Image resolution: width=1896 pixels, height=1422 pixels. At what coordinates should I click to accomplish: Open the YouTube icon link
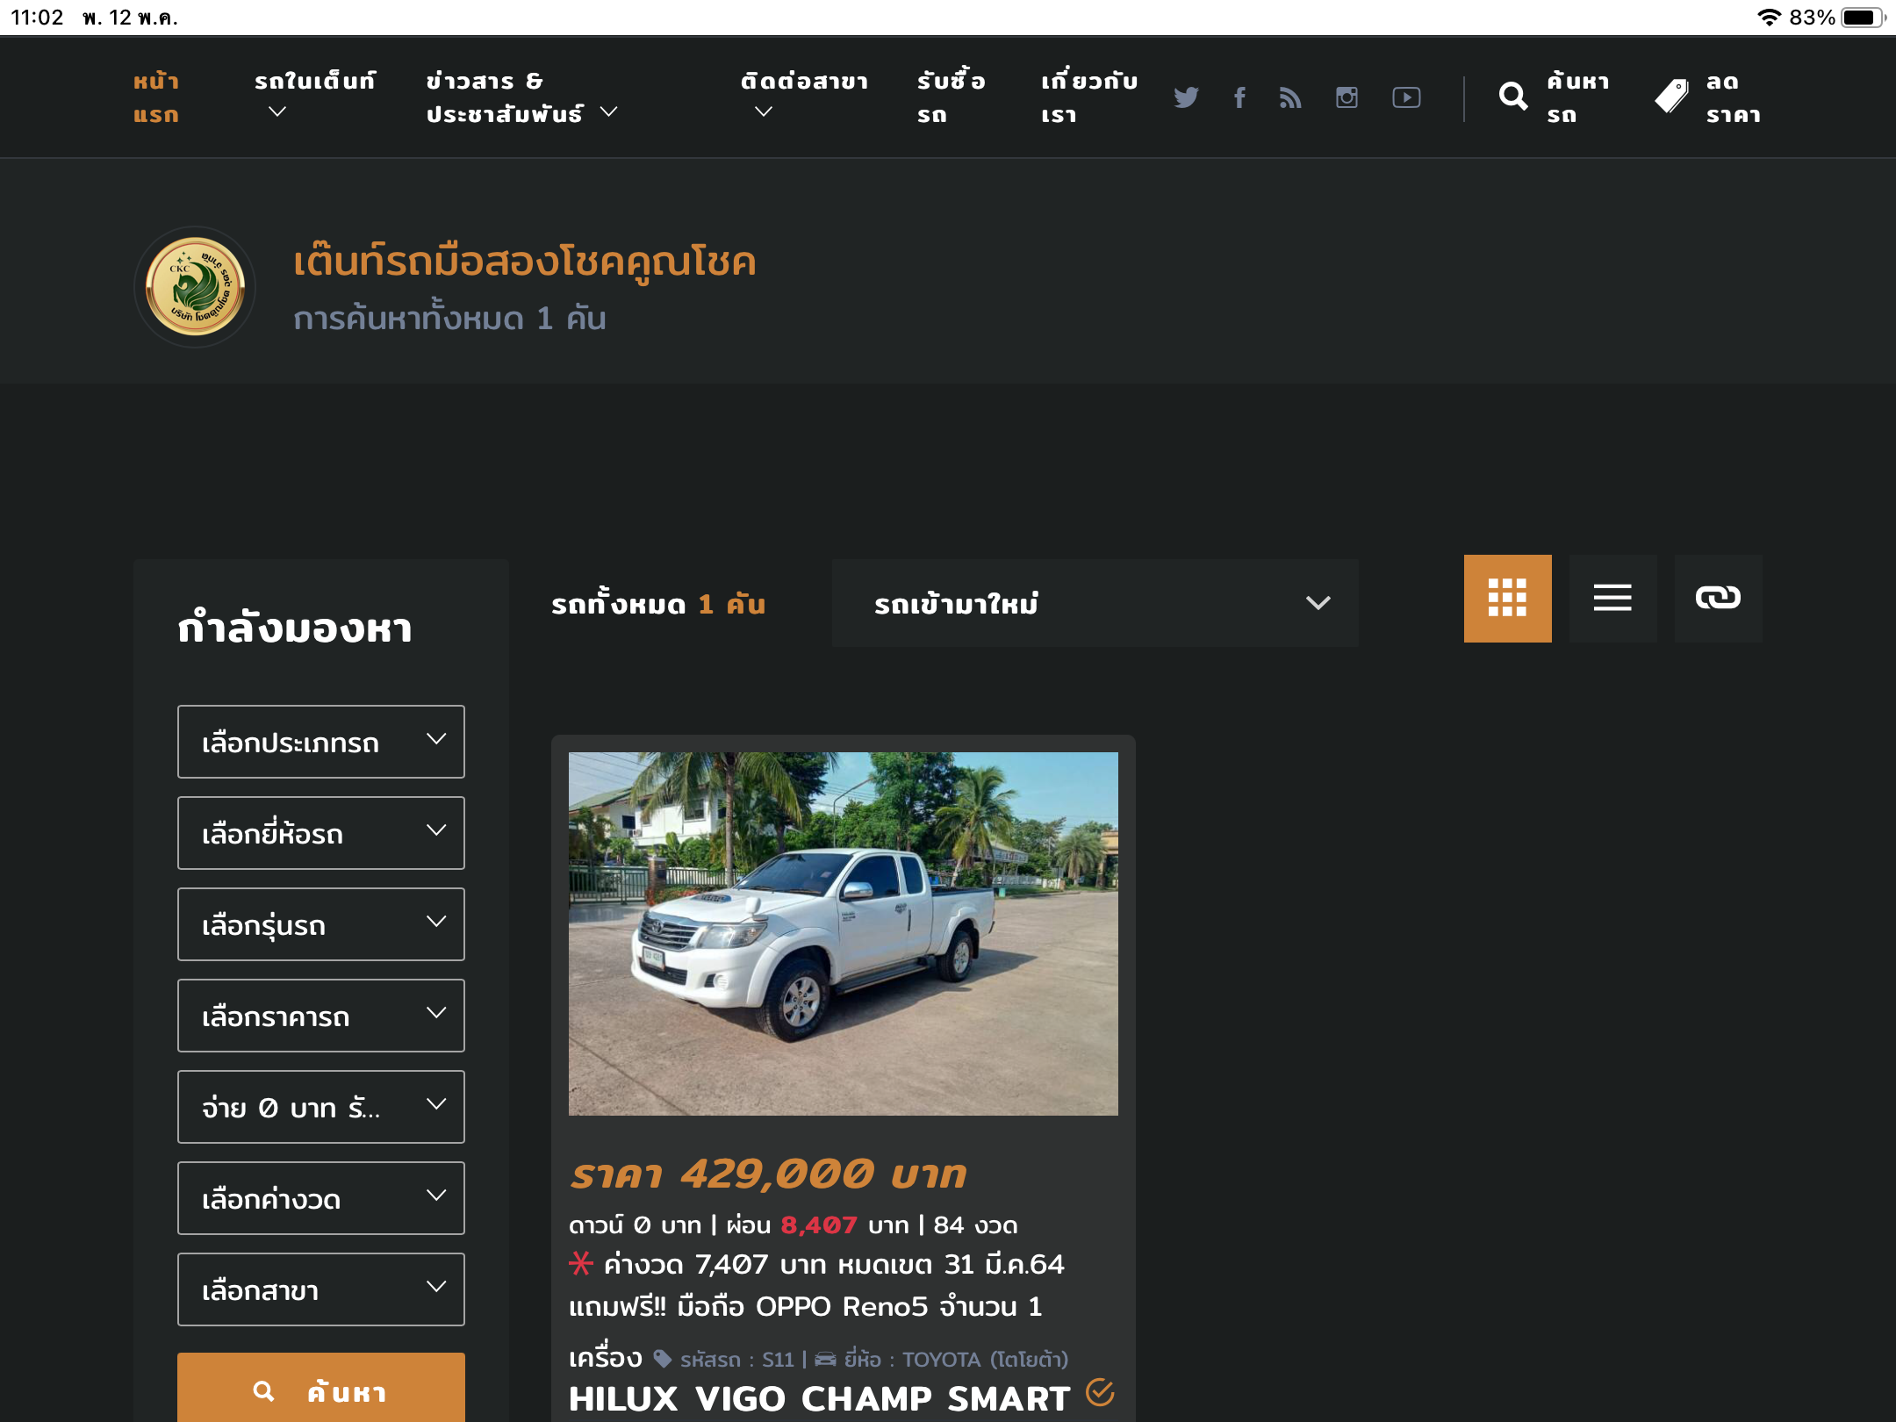coord(1406,97)
